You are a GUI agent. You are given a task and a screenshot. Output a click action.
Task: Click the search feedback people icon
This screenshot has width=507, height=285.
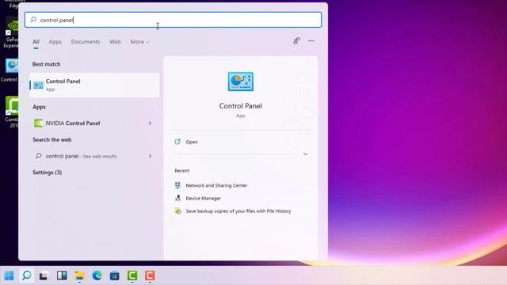(x=296, y=41)
